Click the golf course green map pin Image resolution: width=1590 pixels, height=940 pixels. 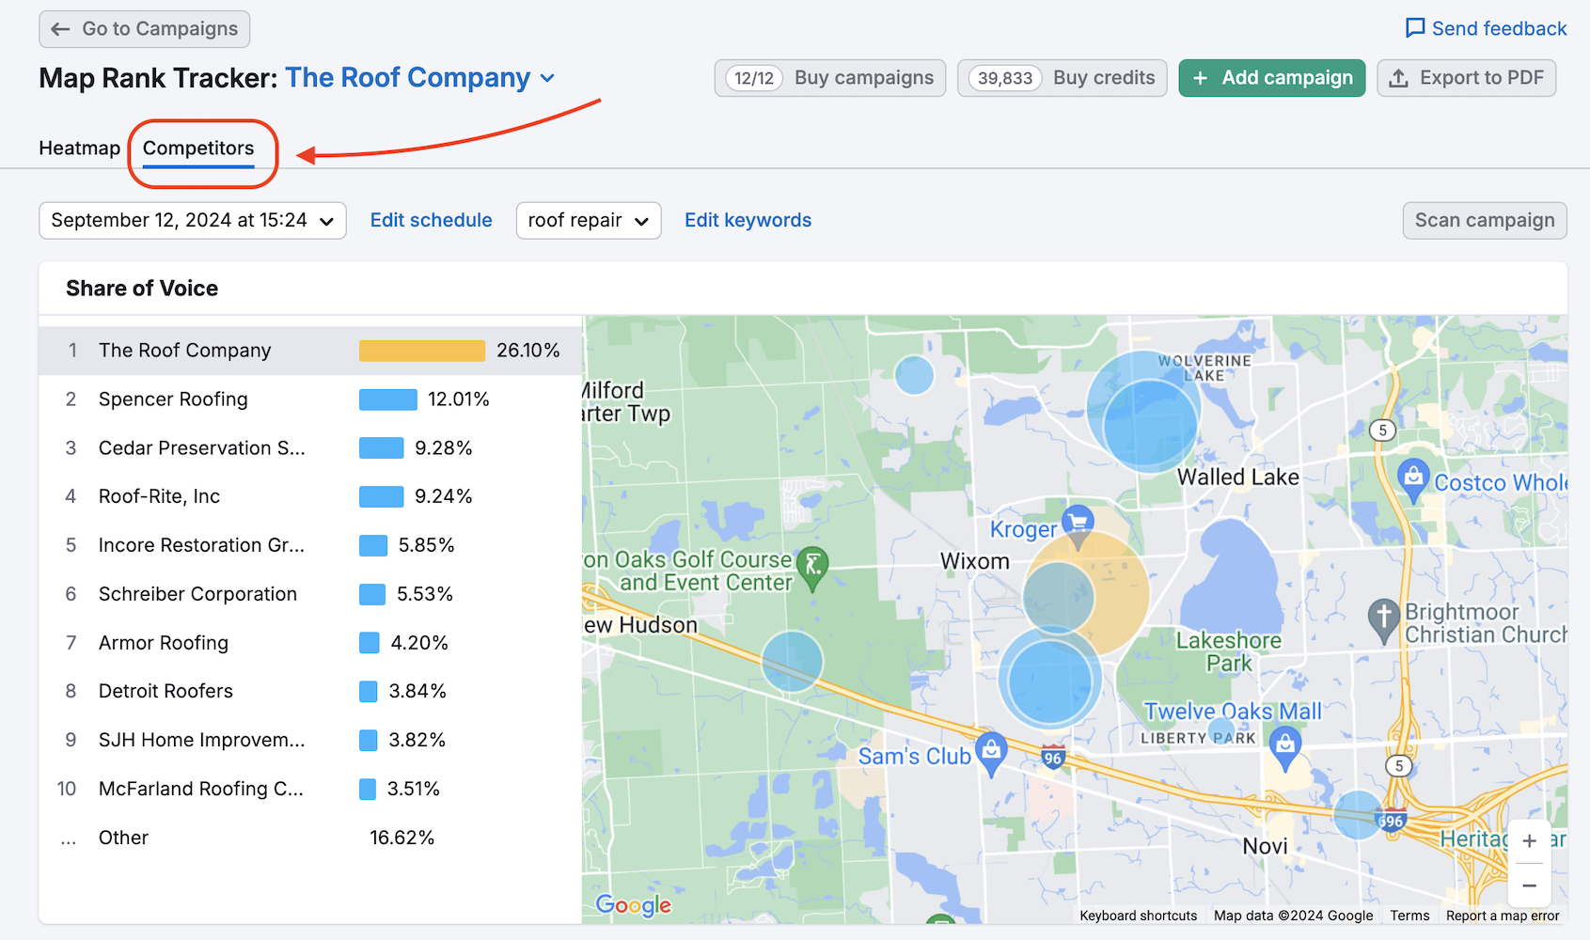(812, 567)
